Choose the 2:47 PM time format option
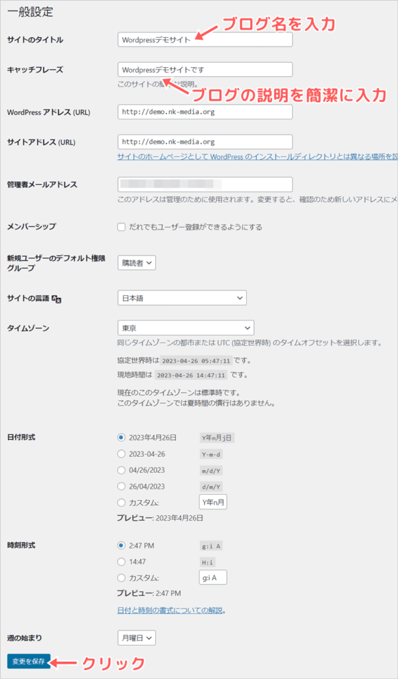This screenshot has width=398, height=679. [121, 545]
